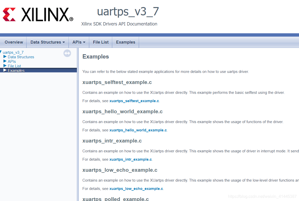Open the xuartps_low_echo_example.c link

click(x=136, y=189)
